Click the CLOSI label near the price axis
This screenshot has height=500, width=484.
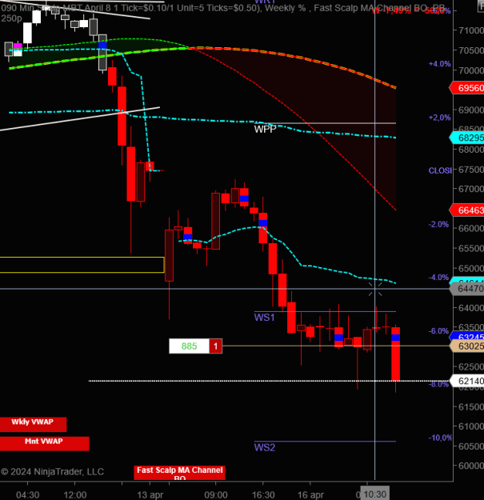440,170
